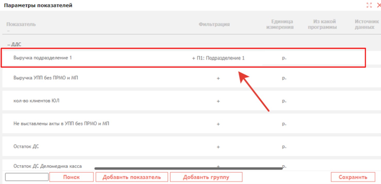Add filter for Не выставлены акты row
381x184 pixels.
point(218,124)
